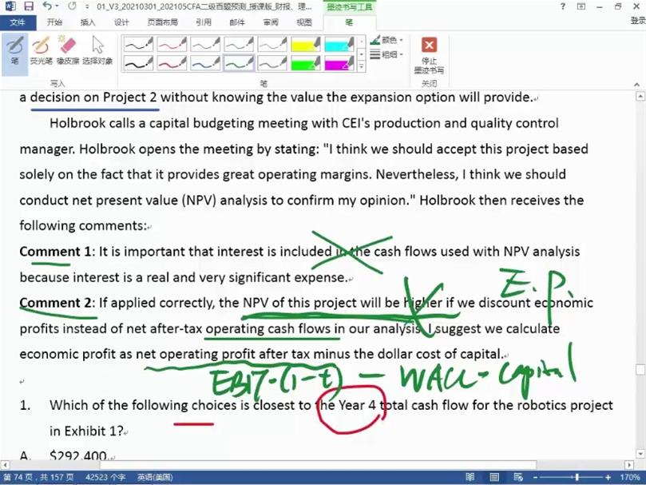Open the 文件 file menu
Screen dimensions: 646x485
tap(18, 22)
